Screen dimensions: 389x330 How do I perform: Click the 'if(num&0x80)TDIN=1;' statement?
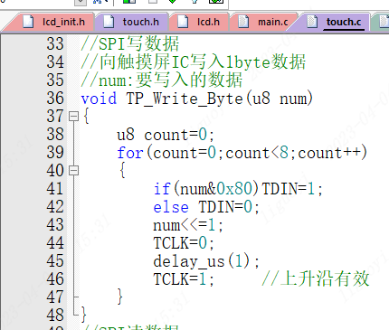(238, 189)
